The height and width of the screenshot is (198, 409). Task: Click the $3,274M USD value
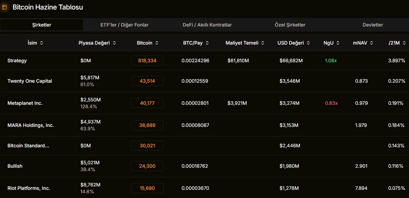click(x=290, y=103)
